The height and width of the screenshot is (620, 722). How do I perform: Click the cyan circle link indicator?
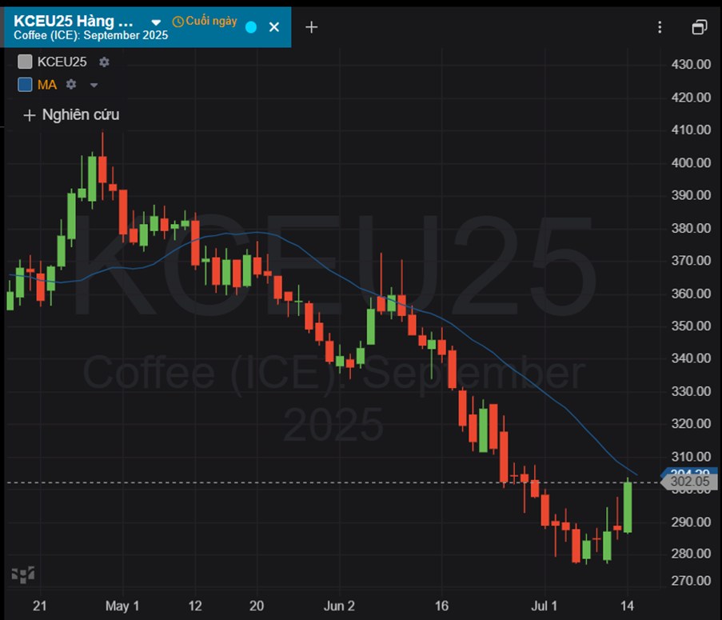251,27
